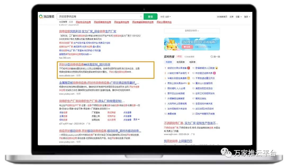The height and width of the screenshot is (166, 286).
Task: Click inside the search input field
Action: point(98,17)
